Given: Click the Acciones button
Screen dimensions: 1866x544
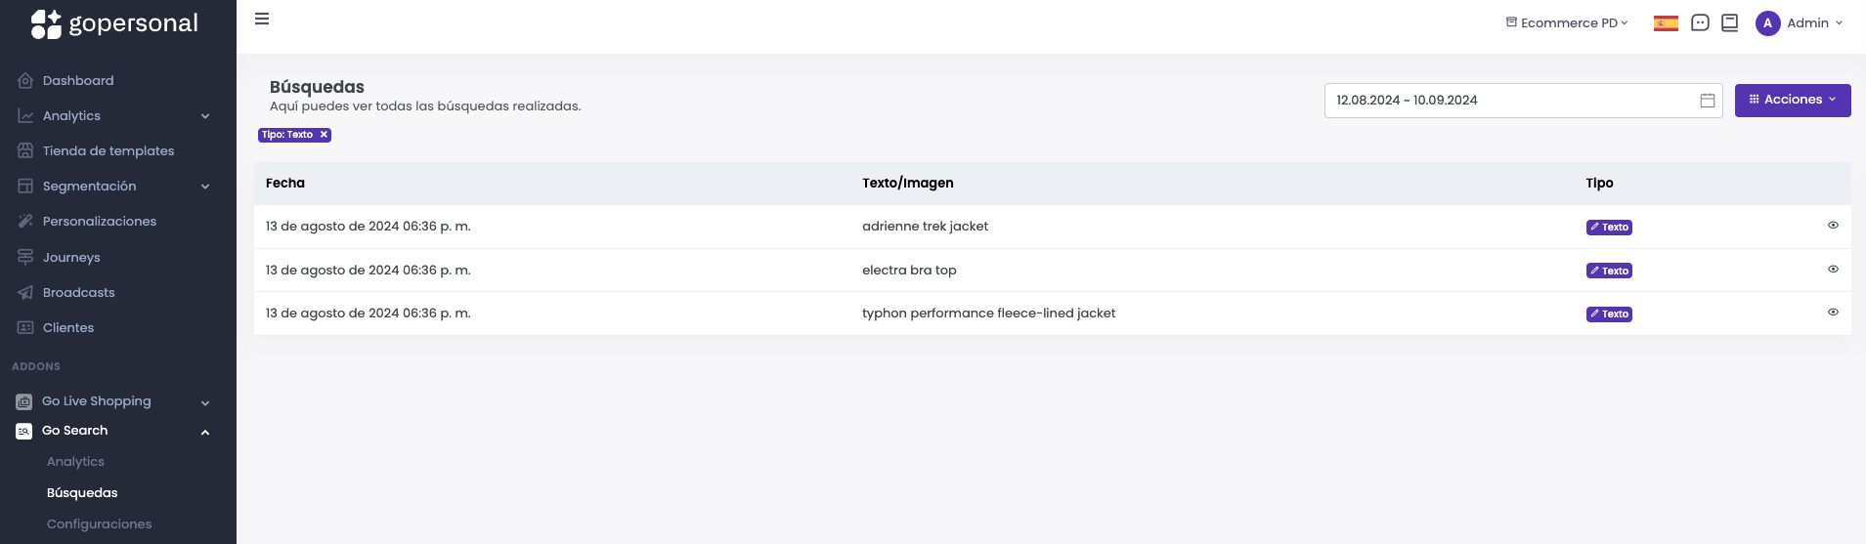Looking at the screenshot, I should [1792, 100].
